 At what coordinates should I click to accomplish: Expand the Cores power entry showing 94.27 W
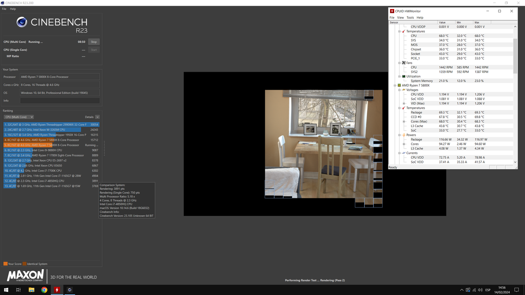404,144
